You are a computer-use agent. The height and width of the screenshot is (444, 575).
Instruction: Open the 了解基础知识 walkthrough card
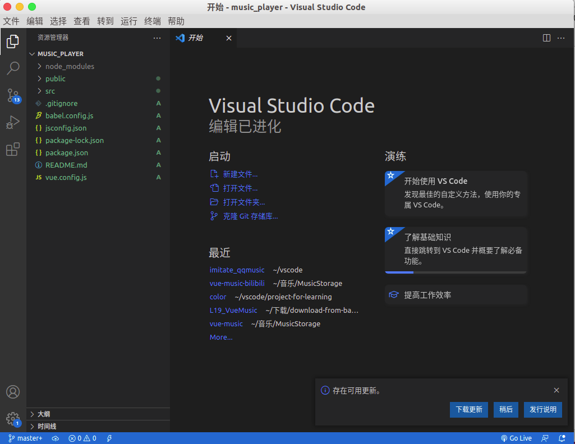click(456, 250)
